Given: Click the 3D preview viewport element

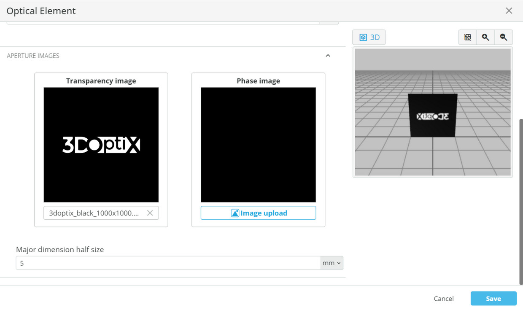Looking at the screenshot, I should point(433,112).
